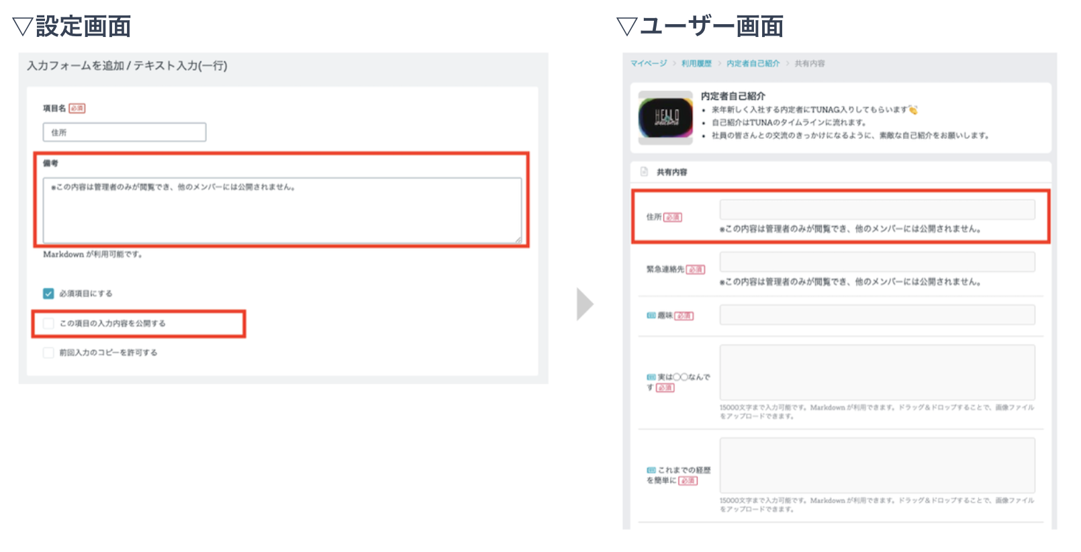Navigate to 内定者自己紹介 breadcrumb link
1081x552 pixels.
(x=753, y=63)
